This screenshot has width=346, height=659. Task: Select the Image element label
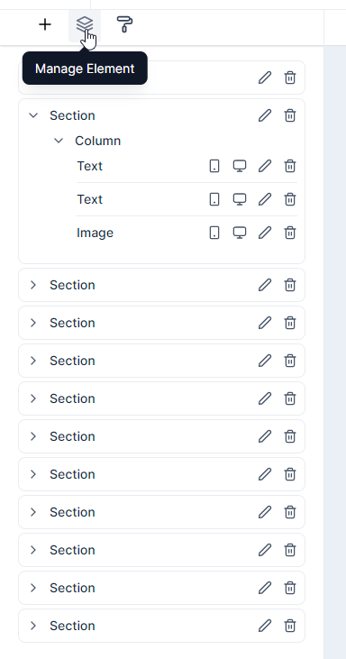[x=95, y=233]
